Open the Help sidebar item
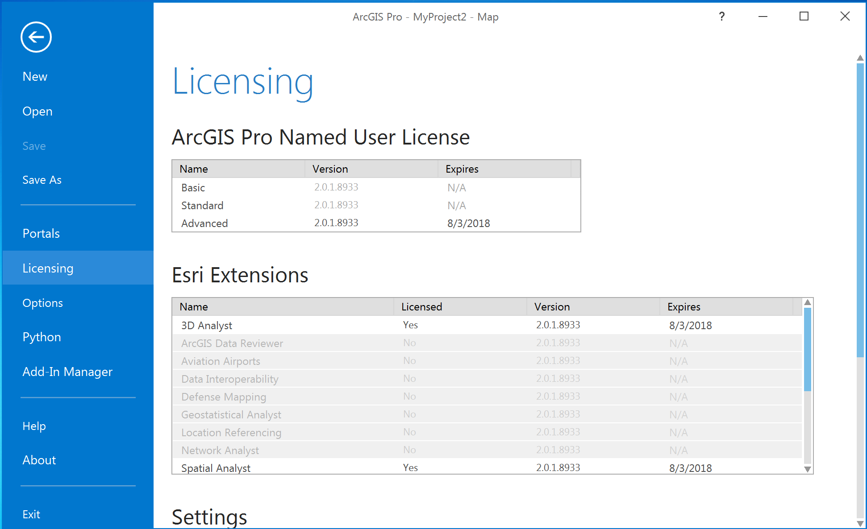This screenshot has height=529, width=867. (x=34, y=426)
